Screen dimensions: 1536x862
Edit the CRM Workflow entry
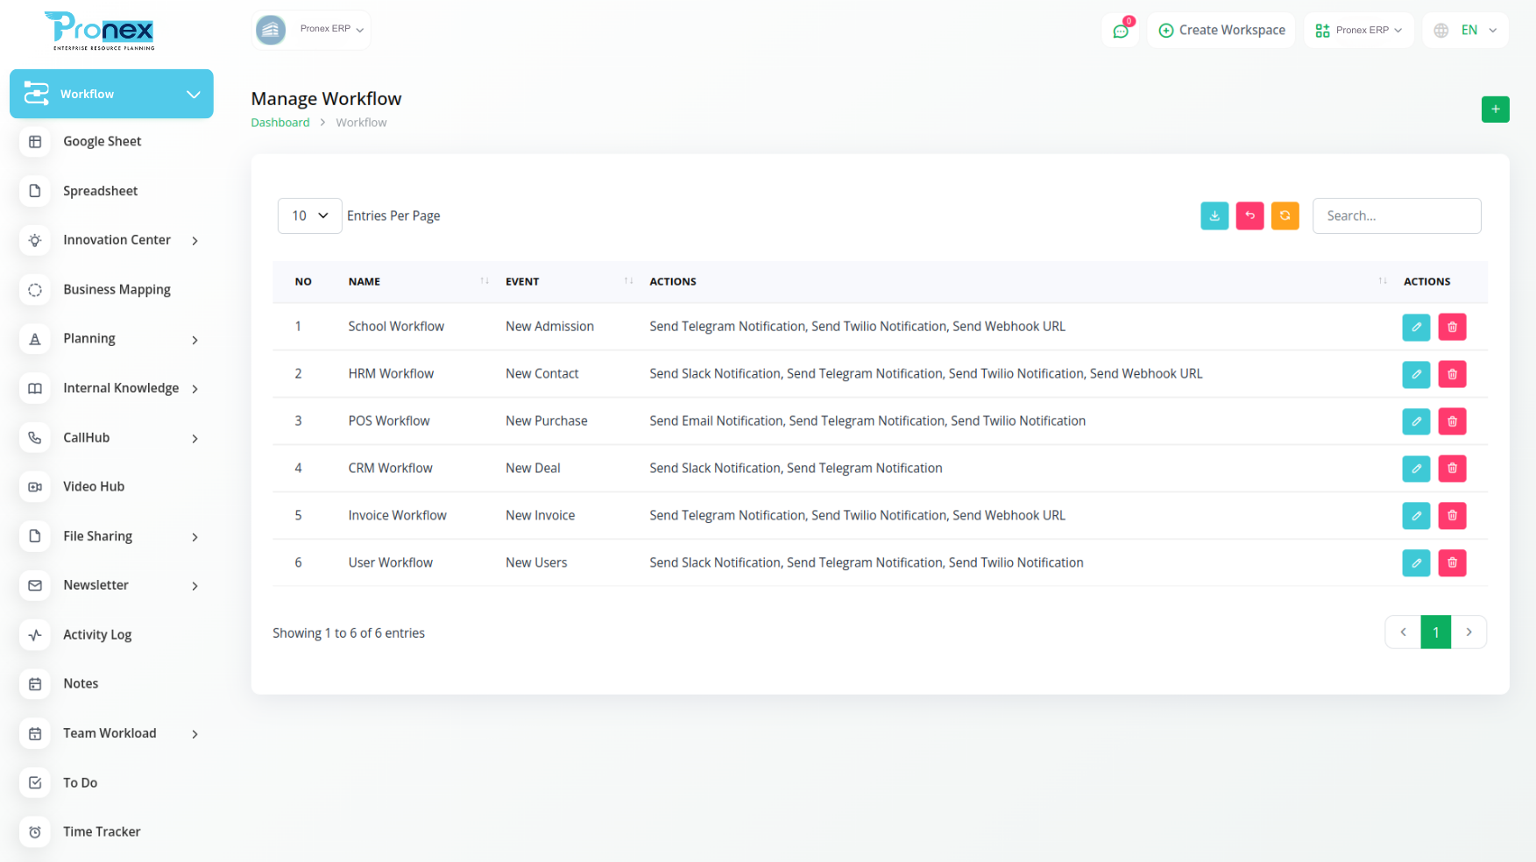click(x=1416, y=469)
